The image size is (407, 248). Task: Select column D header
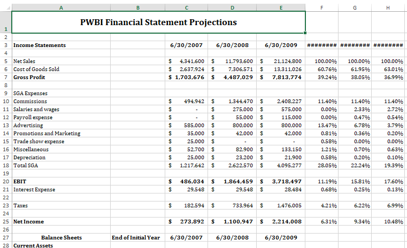pyautogui.click(x=232, y=8)
